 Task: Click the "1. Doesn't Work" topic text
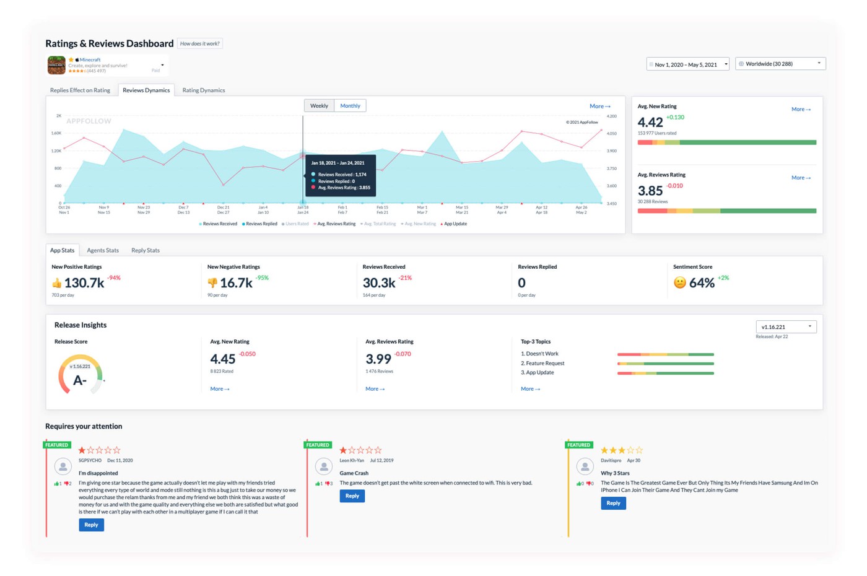(x=539, y=354)
